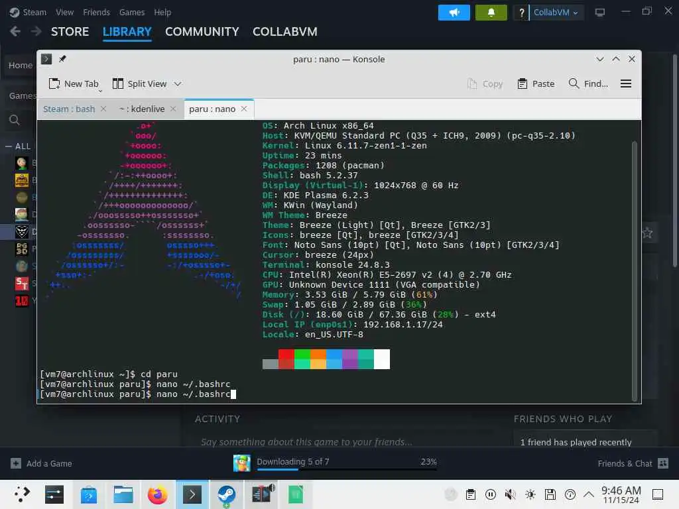Switch to the 'Steam : bash' tab
This screenshot has height=509, width=679.
69,109
